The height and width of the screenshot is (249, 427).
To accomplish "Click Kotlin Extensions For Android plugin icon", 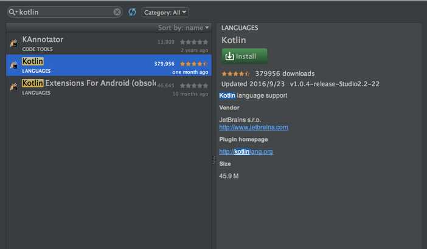I will 13,87.
